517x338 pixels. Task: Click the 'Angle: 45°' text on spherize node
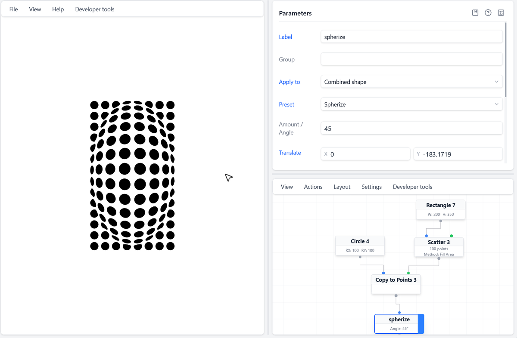tap(399, 329)
